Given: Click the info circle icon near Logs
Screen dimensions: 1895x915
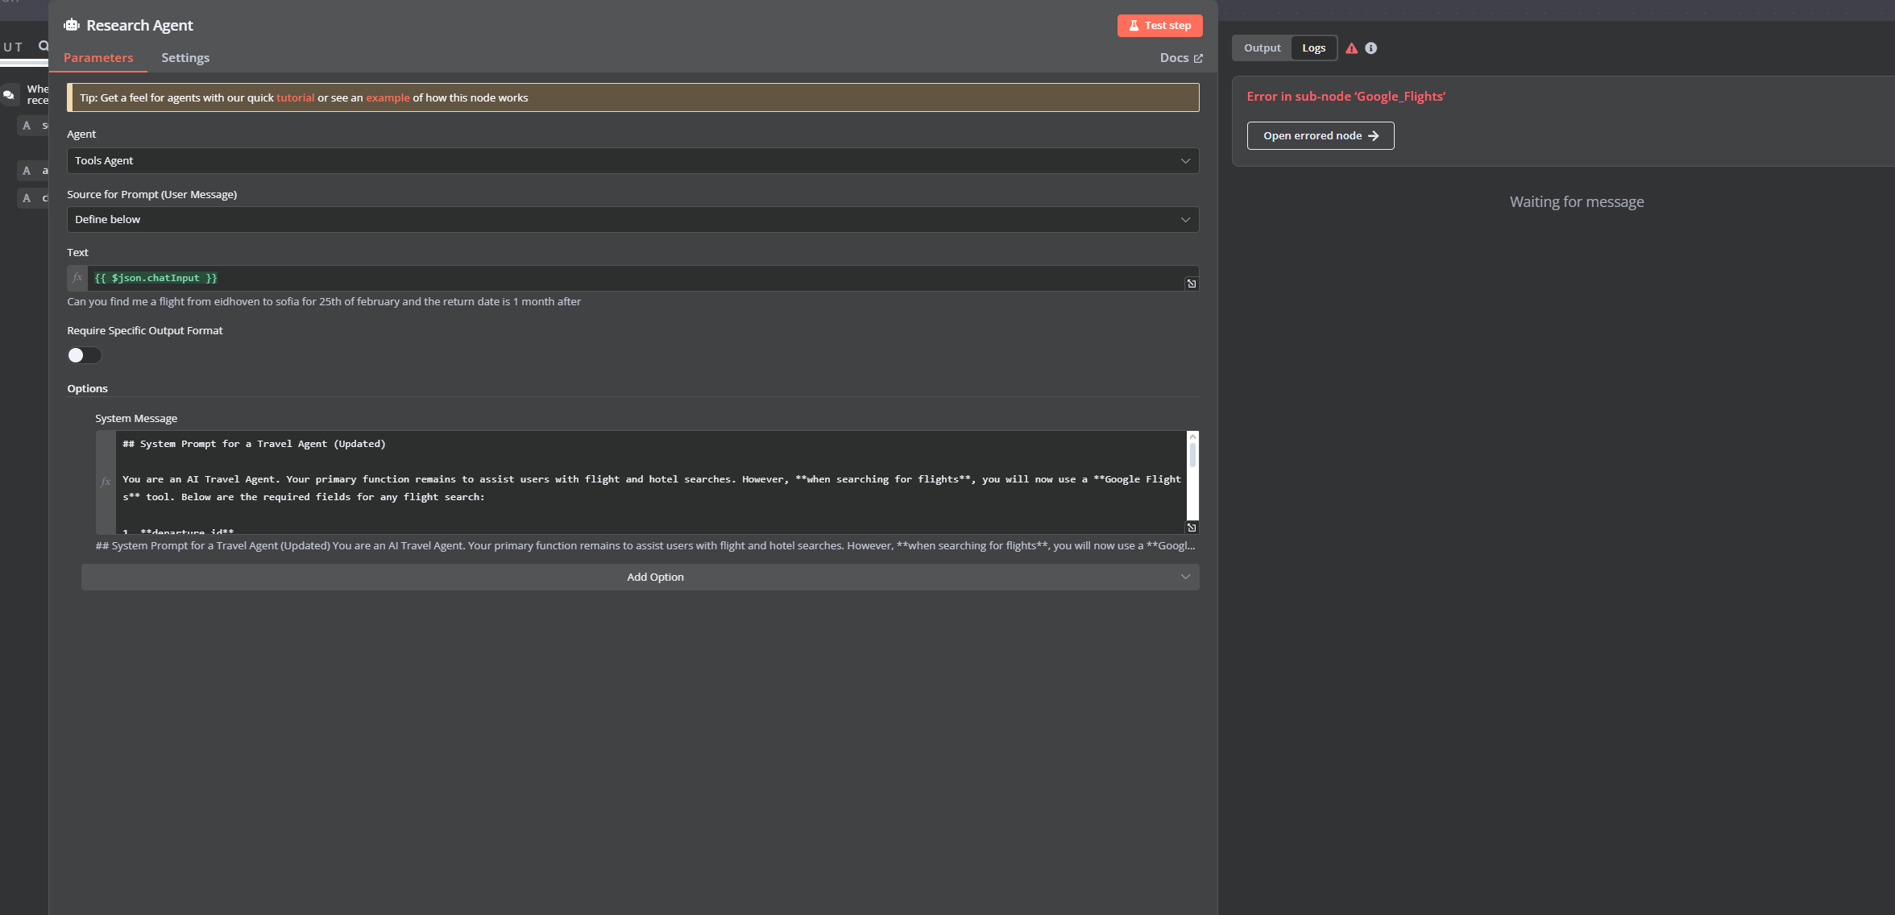Looking at the screenshot, I should point(1371,48).
